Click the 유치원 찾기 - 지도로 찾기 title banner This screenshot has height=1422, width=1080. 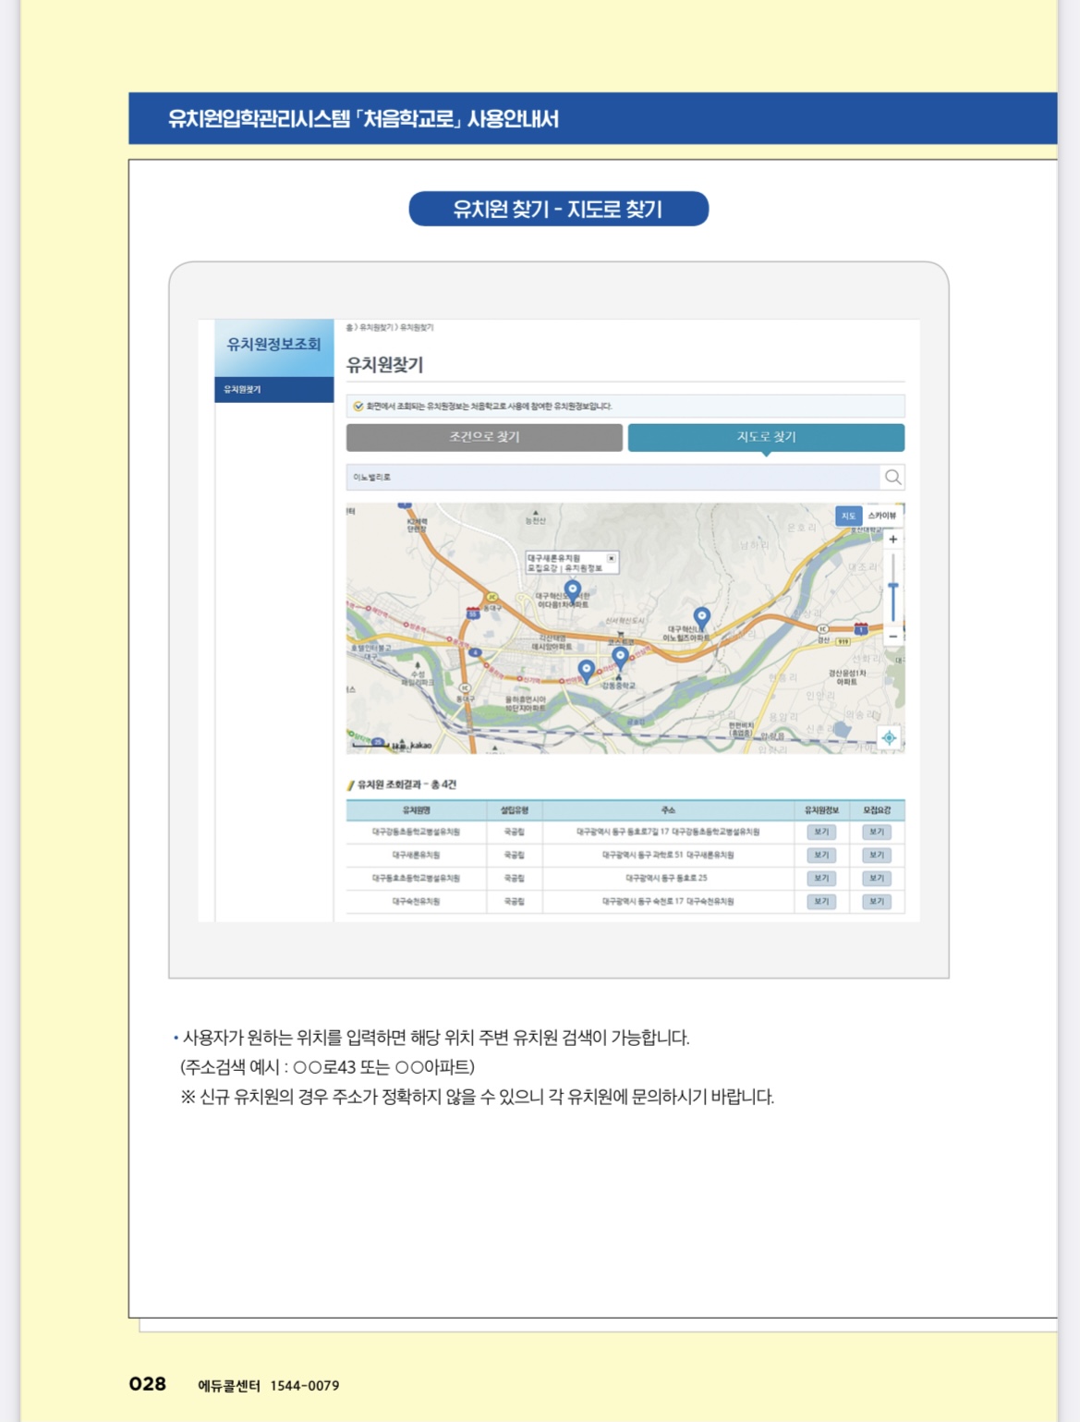(559, 209)
